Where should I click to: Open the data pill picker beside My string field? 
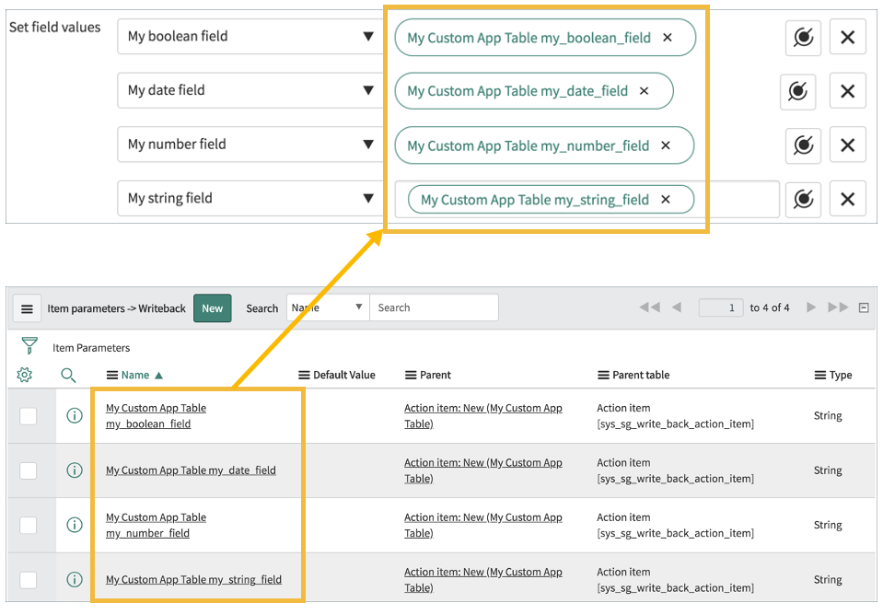(802, 199)
